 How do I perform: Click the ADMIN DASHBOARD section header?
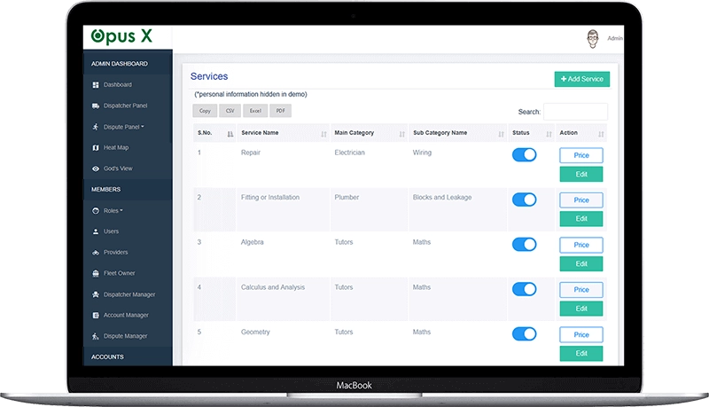click(120, 64)
